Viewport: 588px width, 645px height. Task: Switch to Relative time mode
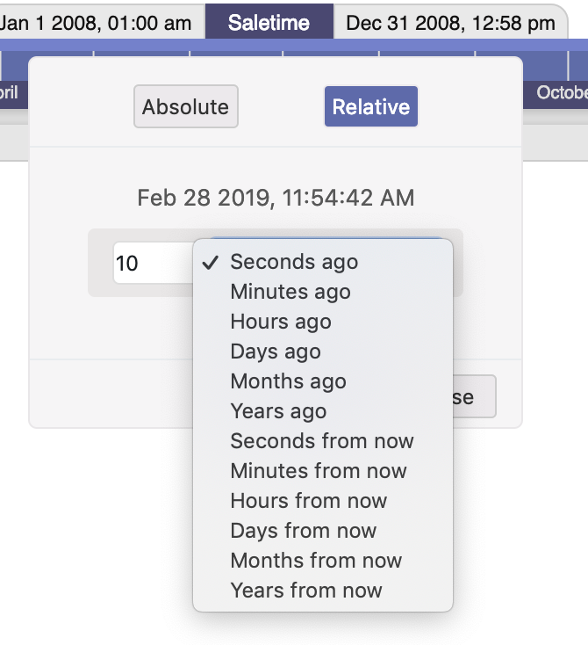pos(370,107)
